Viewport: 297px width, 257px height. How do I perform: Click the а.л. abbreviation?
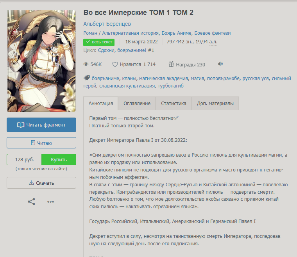click(213, 42)
